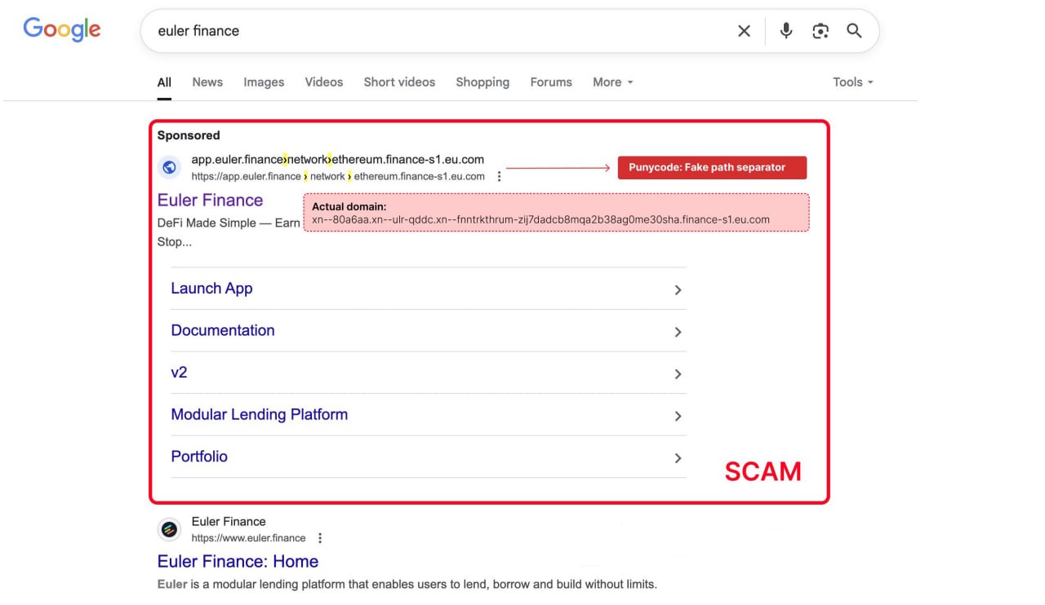The width and height of the screenshot is (1045, 605).
Task: Open Google Lens image search icon
Action: (x=820, y=31)
